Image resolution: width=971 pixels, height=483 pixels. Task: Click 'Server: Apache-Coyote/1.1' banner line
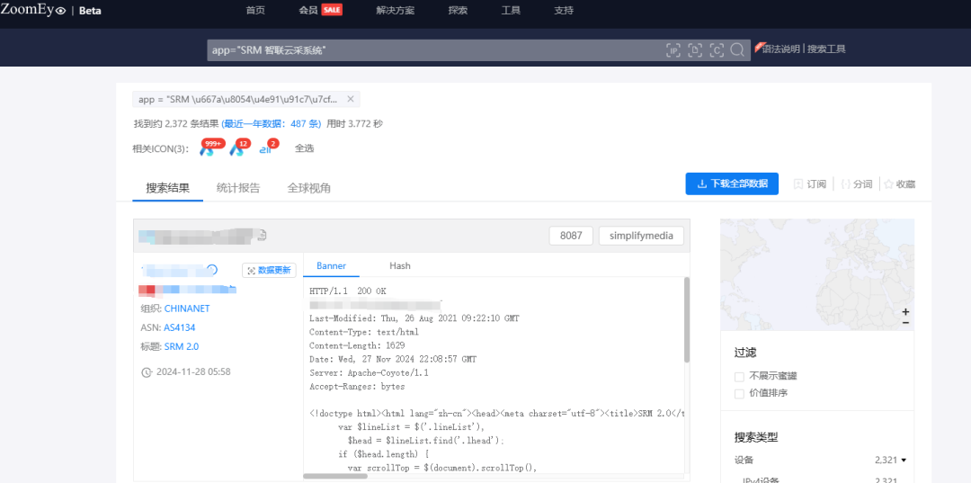pos(370,372)
